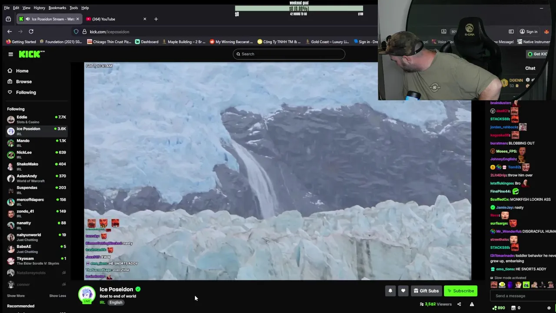Open chat settings gear
The image size is (556, 313).
[x=549, y=308]
